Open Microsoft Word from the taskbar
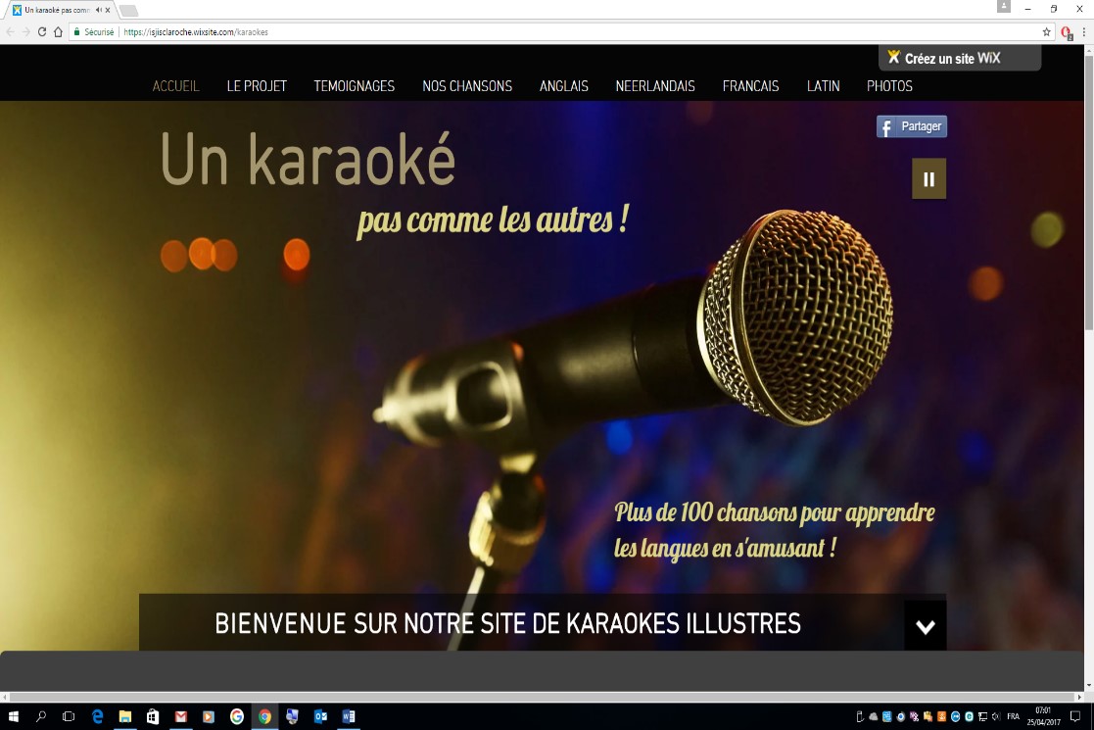Viewport: 1094px width, 730px height. (x=346, y=717)
